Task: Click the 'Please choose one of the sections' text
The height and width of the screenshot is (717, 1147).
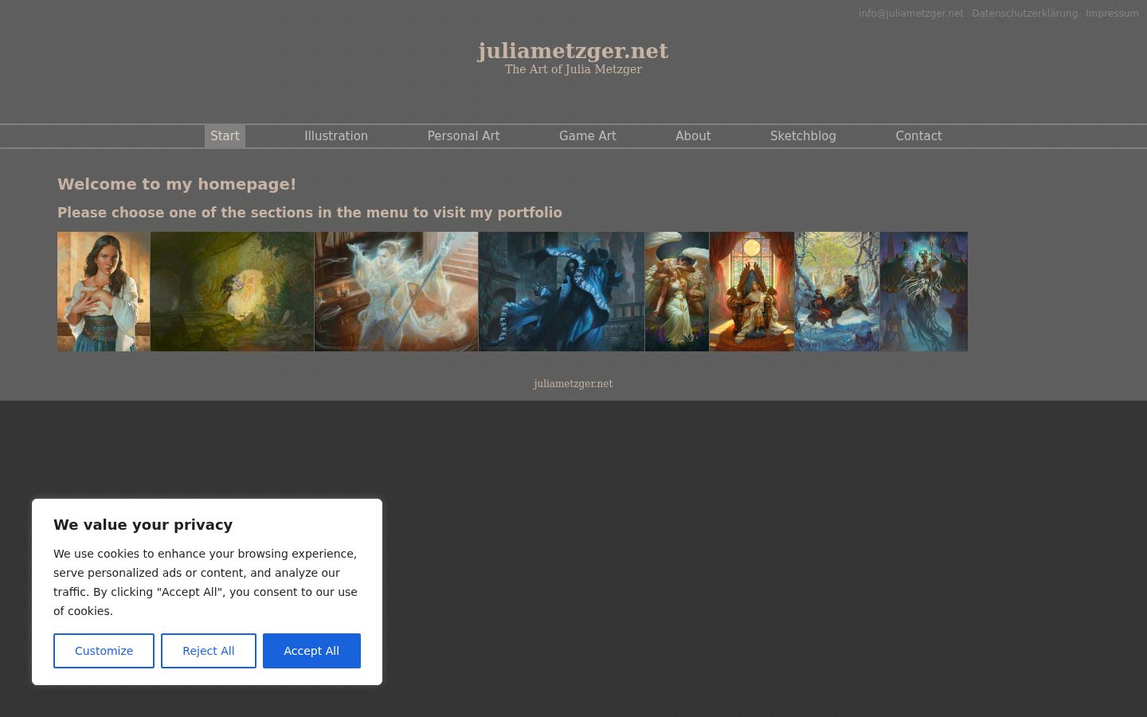Action: pyautogui.click(x=310, y=213)
